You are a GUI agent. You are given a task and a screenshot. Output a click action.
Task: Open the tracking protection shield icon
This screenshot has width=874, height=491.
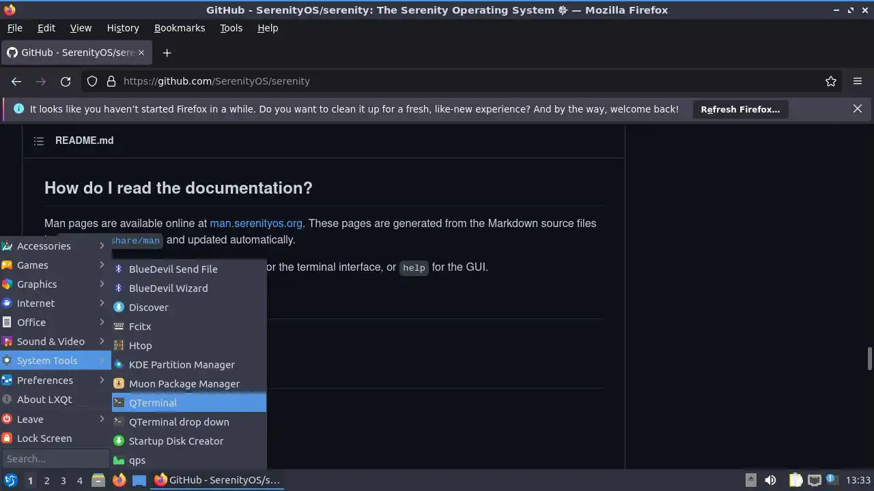pos(93,81)
